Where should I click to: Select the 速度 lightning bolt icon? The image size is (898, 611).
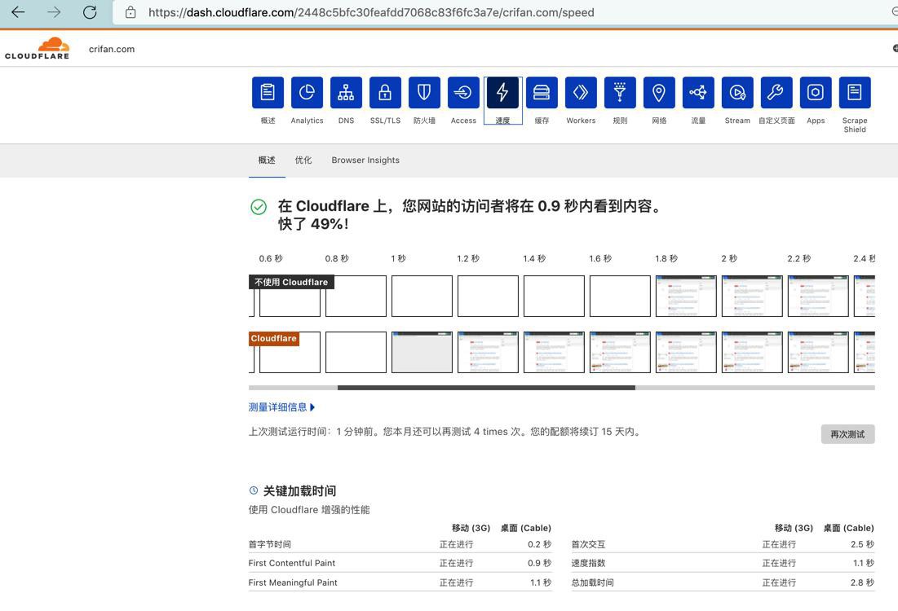502,92
